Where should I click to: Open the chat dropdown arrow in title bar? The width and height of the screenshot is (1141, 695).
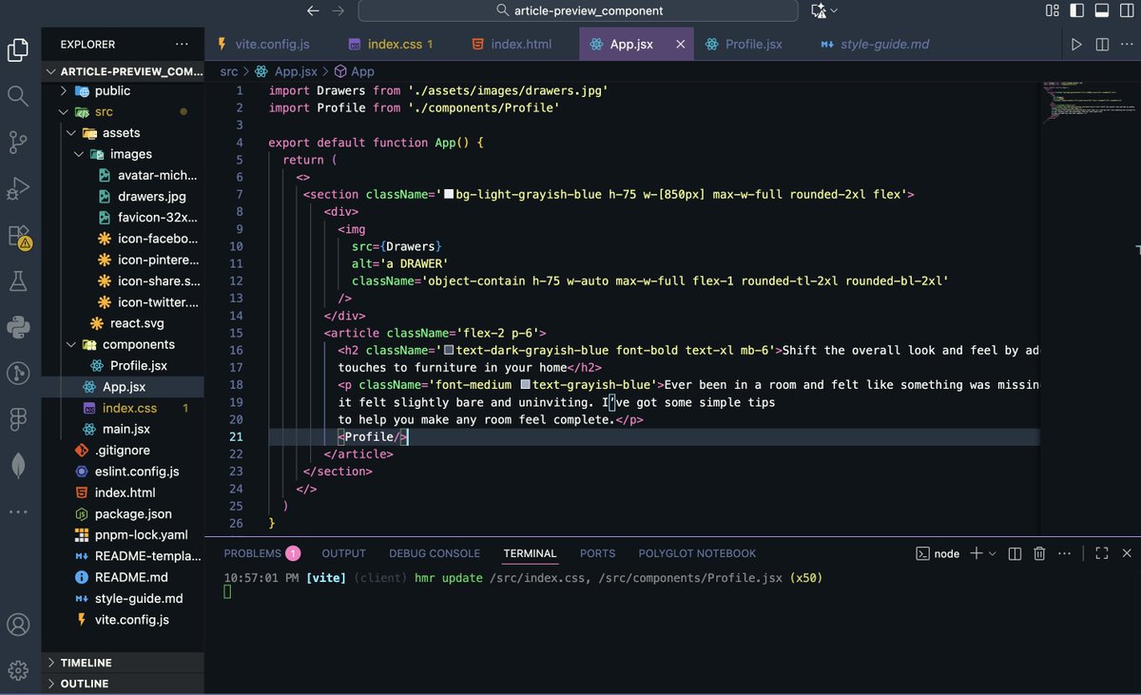(x=835, y=10)
